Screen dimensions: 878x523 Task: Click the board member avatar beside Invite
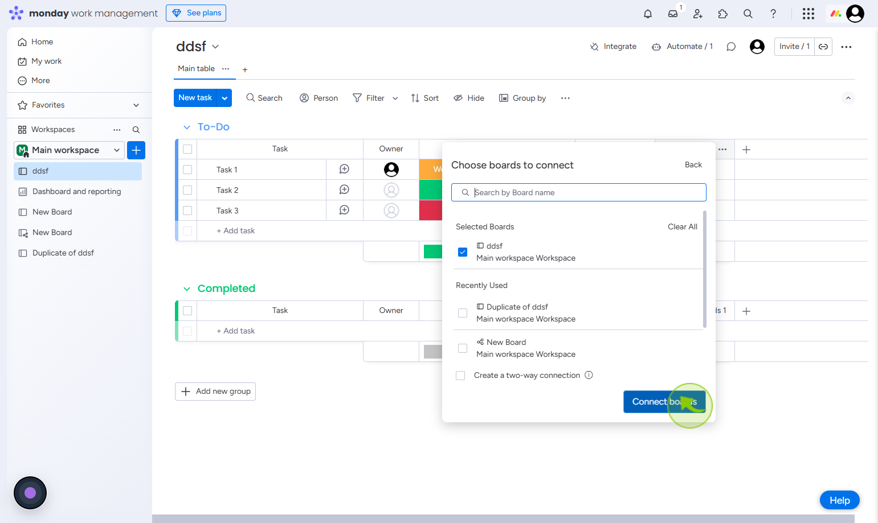pos(757,47)
